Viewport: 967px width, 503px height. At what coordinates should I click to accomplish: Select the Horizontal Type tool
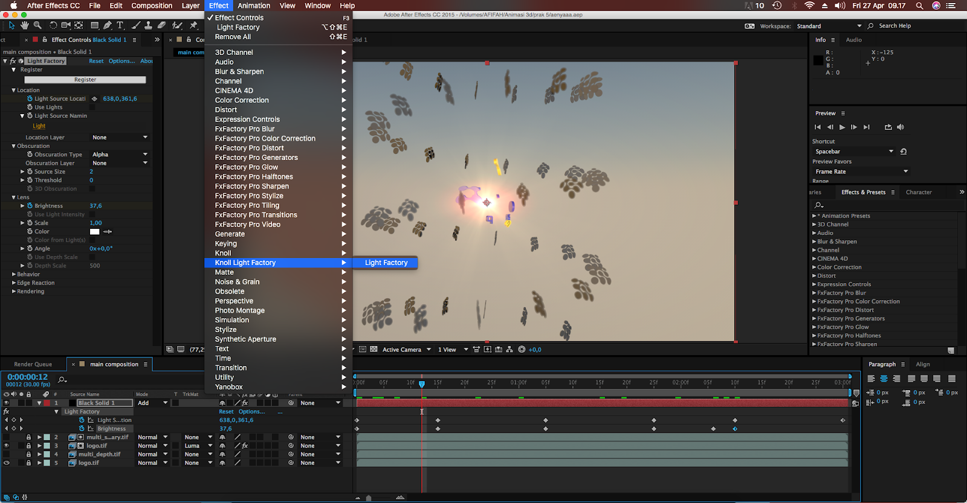click(120, 25)
